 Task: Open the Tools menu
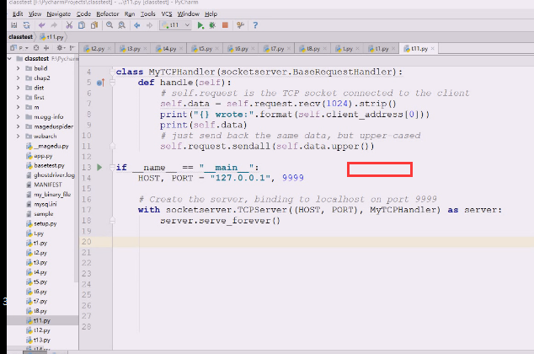click(x=147, y=14)
